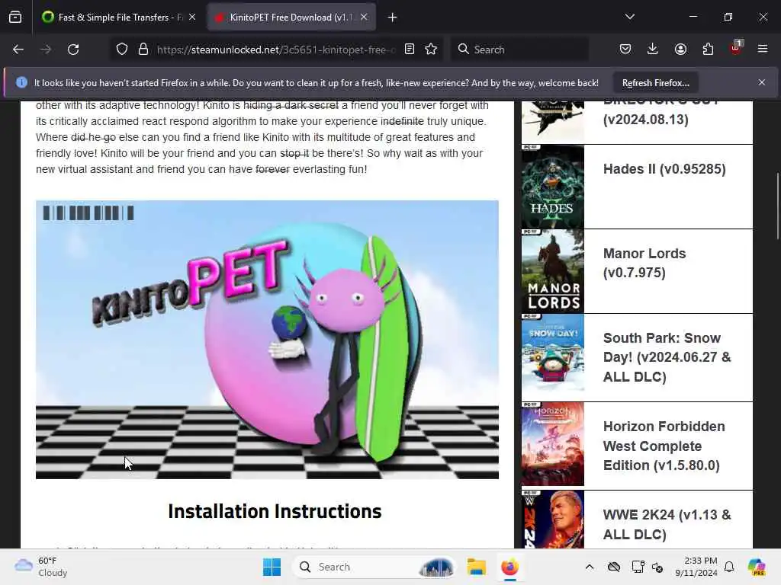
Task: Go back to the previous page
Action: point(18,50)
